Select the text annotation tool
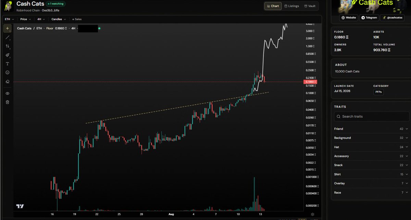Viewport: 411px width, 220px height. click(7, 64)
